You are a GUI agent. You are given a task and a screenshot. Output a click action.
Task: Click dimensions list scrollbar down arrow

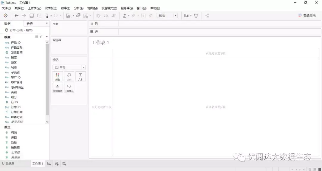tap(47, 122)
